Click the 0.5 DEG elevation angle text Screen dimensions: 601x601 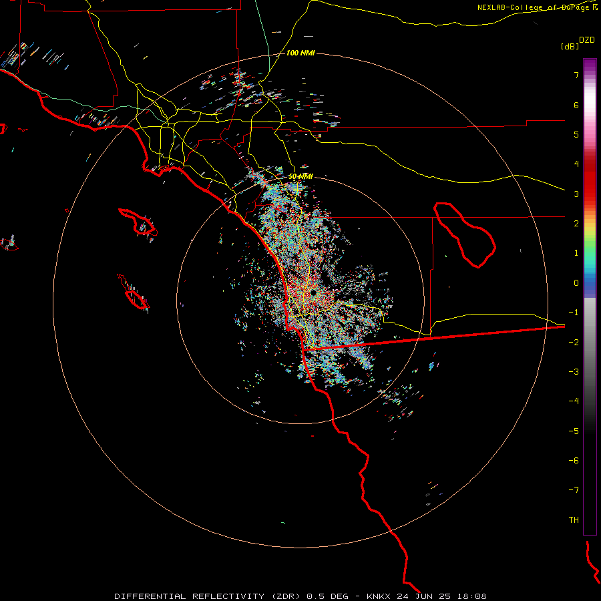click(328, 596)
